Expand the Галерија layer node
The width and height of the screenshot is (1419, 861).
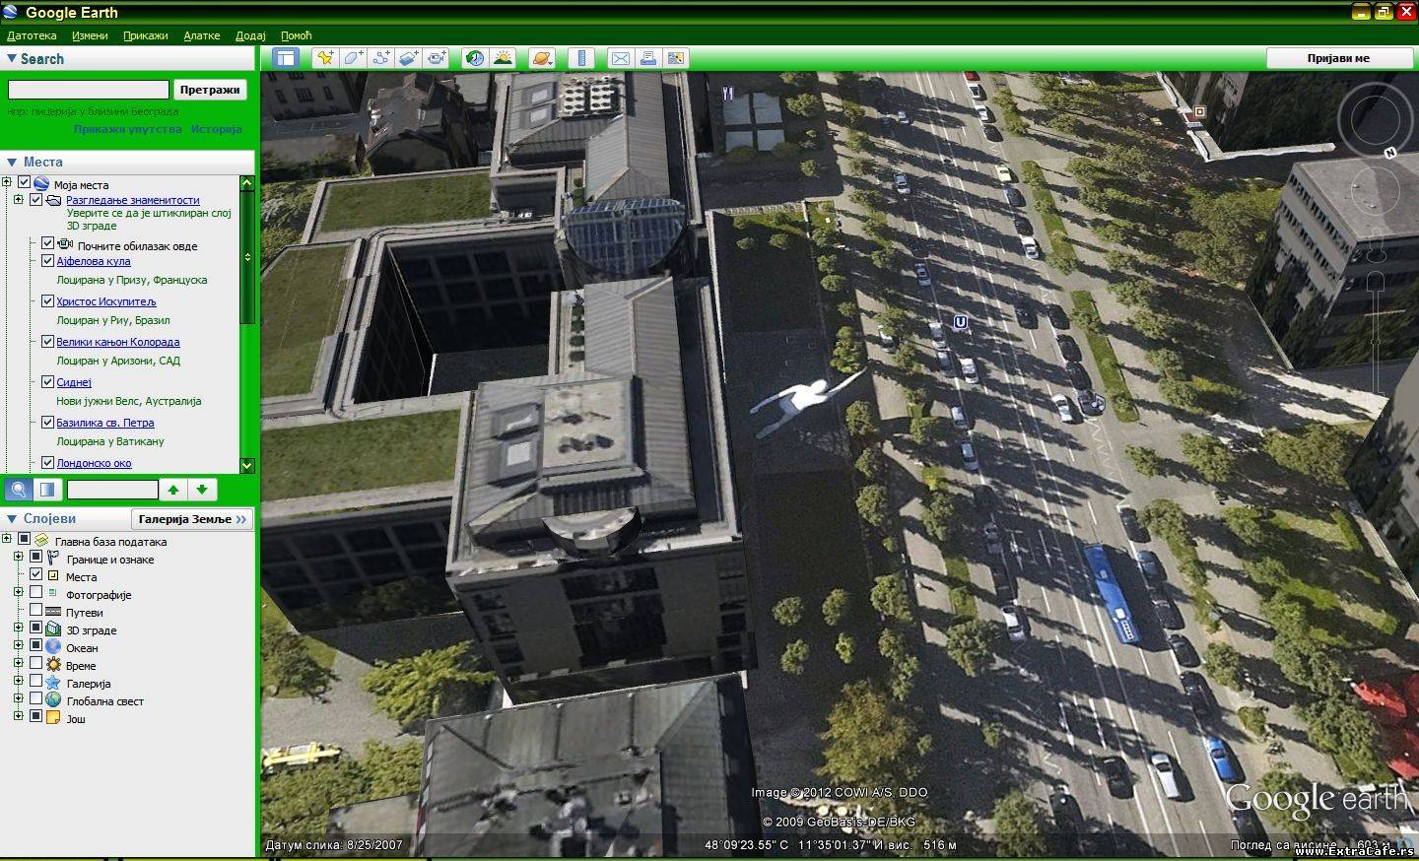click(x=18, y=681)
